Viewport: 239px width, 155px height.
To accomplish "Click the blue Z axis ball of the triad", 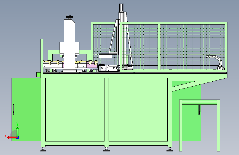I will [x=18, y=138].
